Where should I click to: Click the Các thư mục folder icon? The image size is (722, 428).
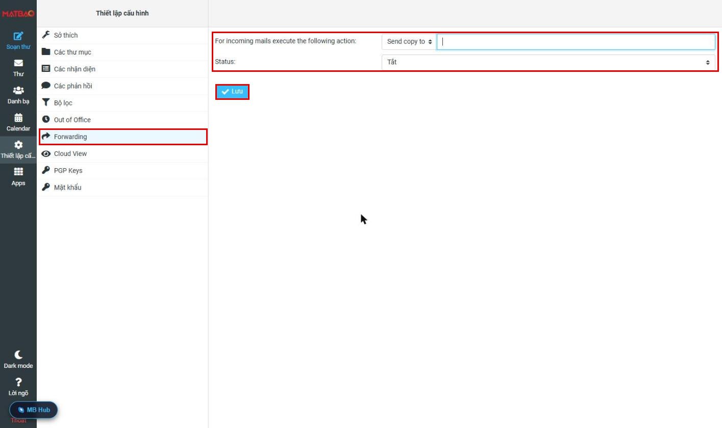point(46,52)
